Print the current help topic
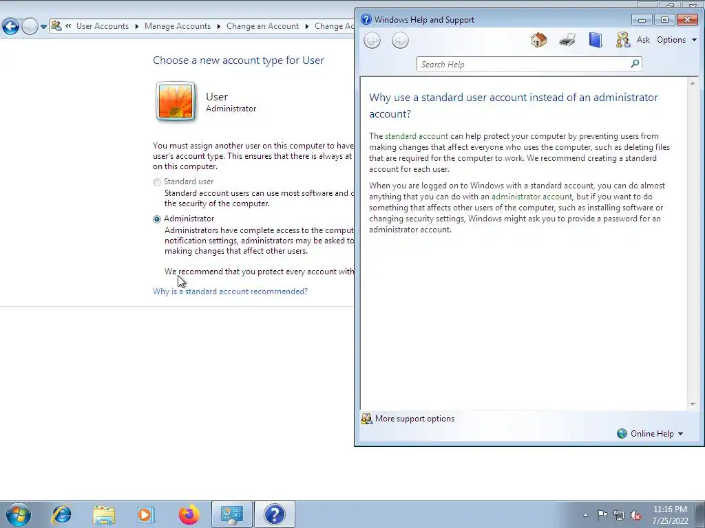 pyautogui.click(x=567, y=40)
